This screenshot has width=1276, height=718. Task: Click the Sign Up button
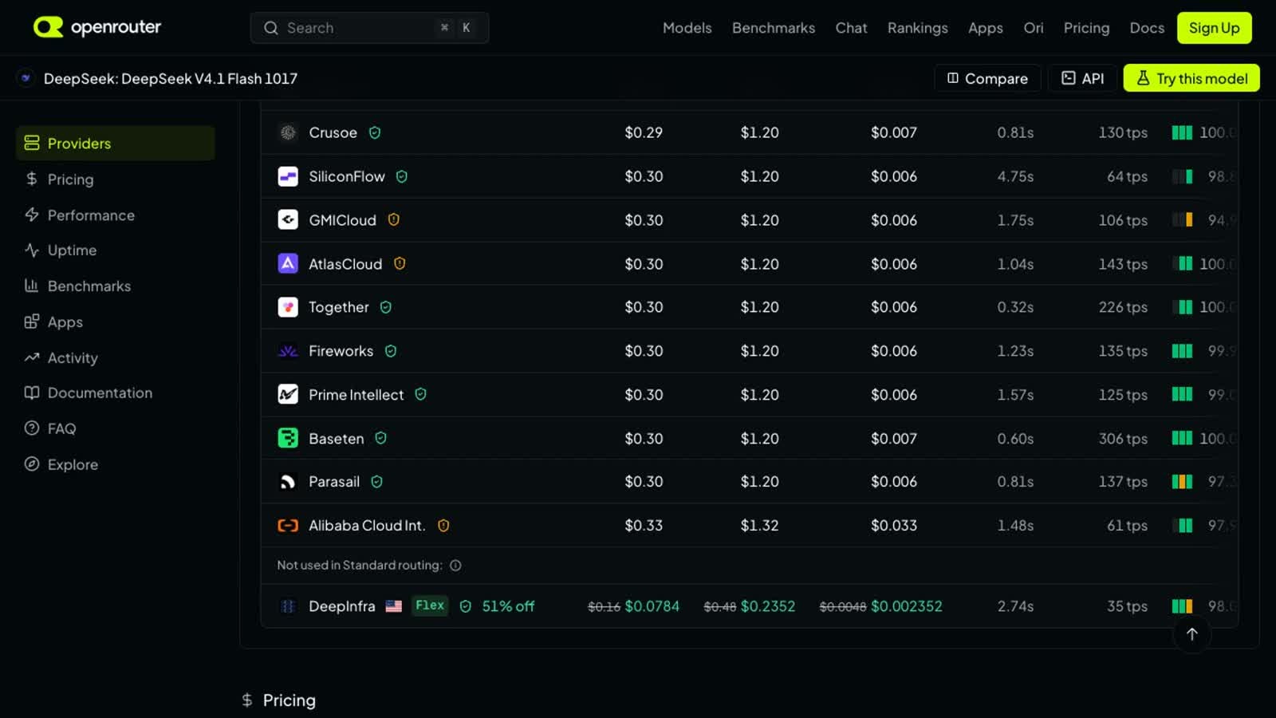pos(1214,28)
